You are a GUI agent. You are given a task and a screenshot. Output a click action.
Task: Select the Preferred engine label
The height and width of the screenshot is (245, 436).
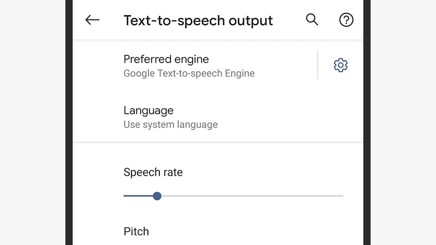click(x=166, y=59)
